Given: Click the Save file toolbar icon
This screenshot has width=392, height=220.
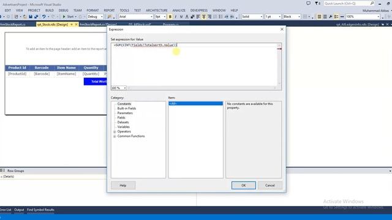Looking at the screenshot, I should [31, 16].
